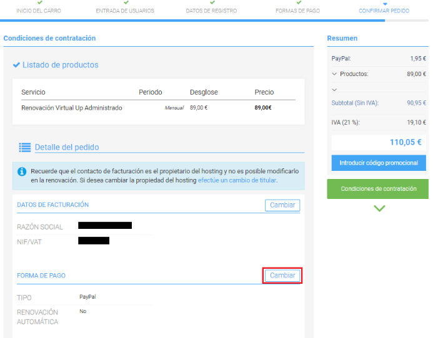Click RENOVACIÓN AUTOMÁTICA label
Image resolution: width=438 pixels, height=338 pixels.
click(x=37, y=317)
